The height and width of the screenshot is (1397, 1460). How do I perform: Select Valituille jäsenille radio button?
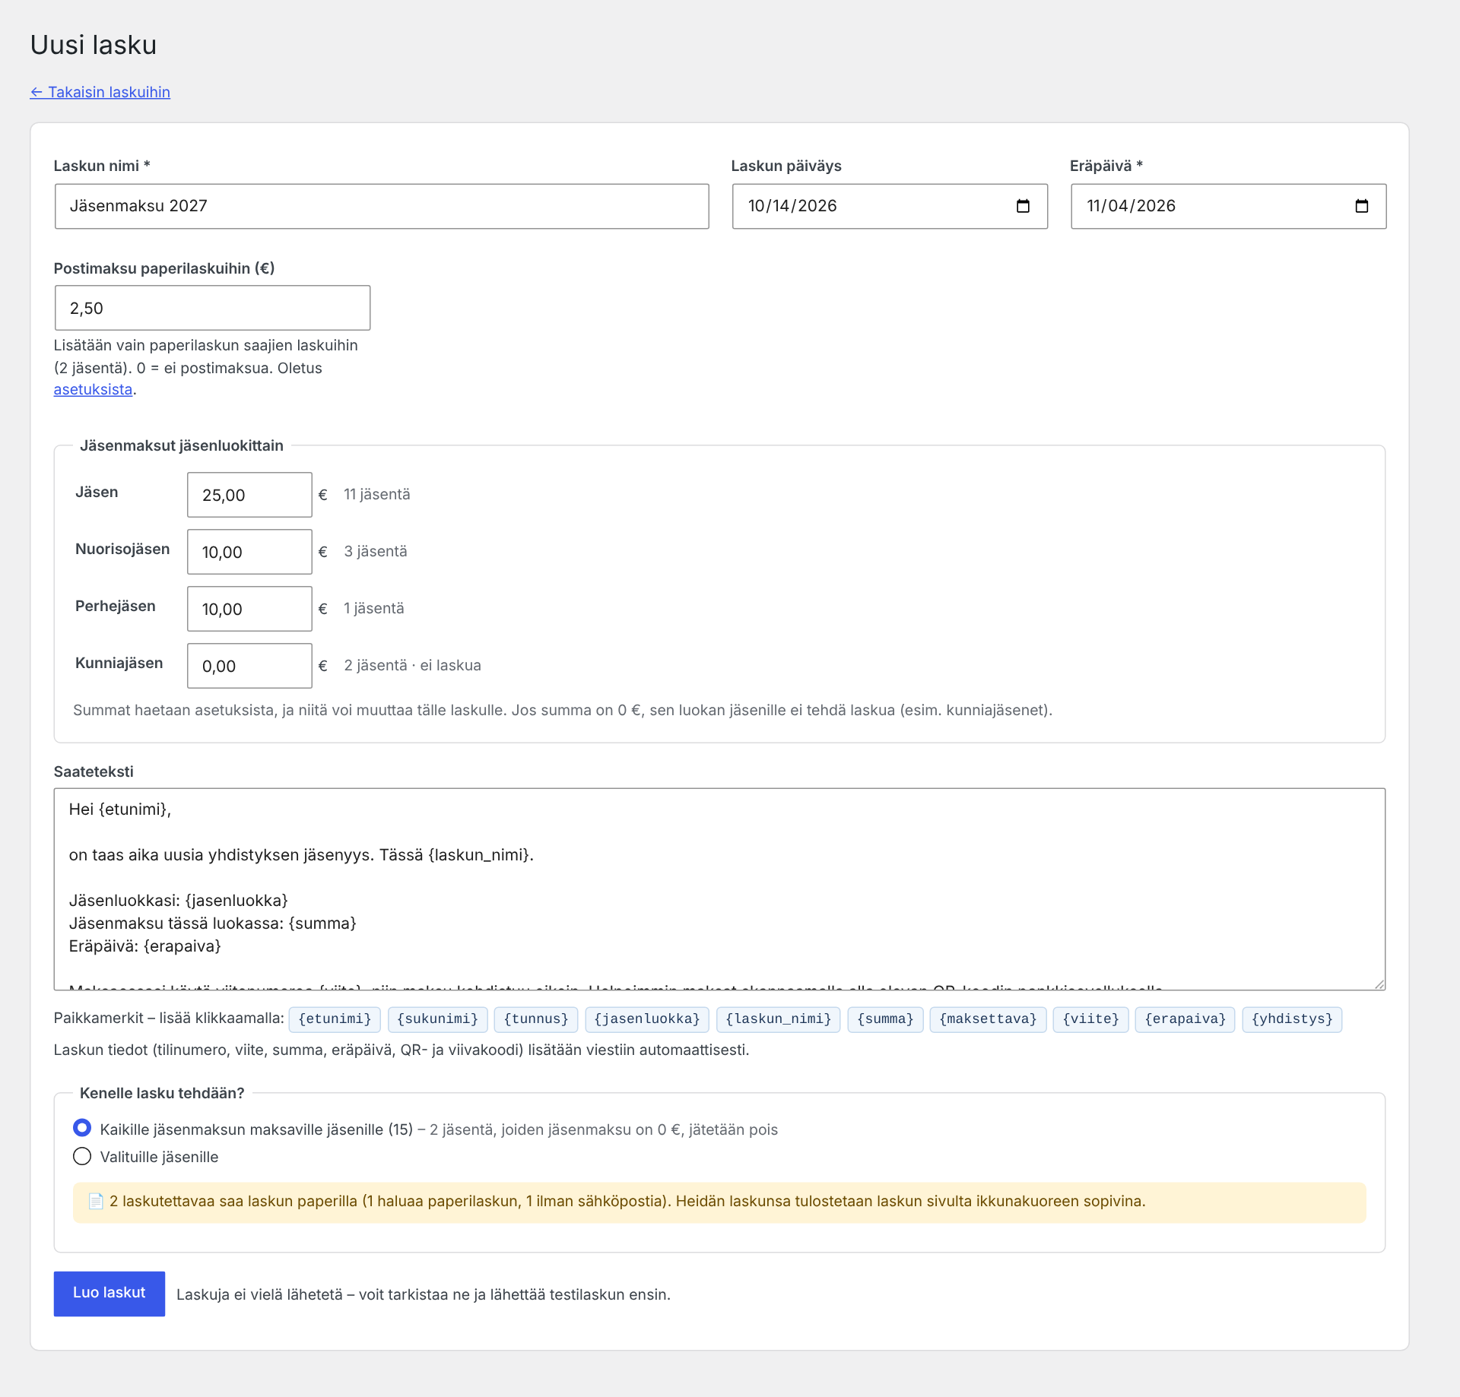(x=82, y=1156)
